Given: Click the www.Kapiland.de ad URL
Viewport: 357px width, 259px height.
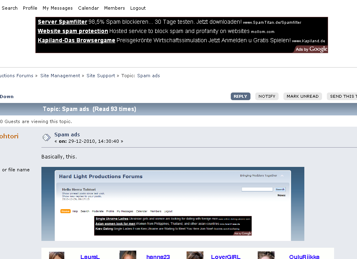Looking at the screenshot, I should point(308,41).
